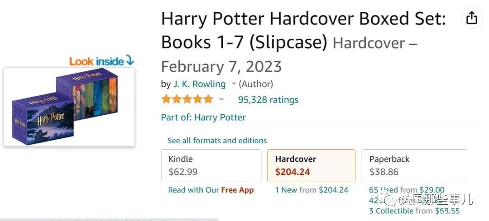489x221 pixels.
Task: Click the Harry Potter boxed set cover image
Action: click(69, 107)
